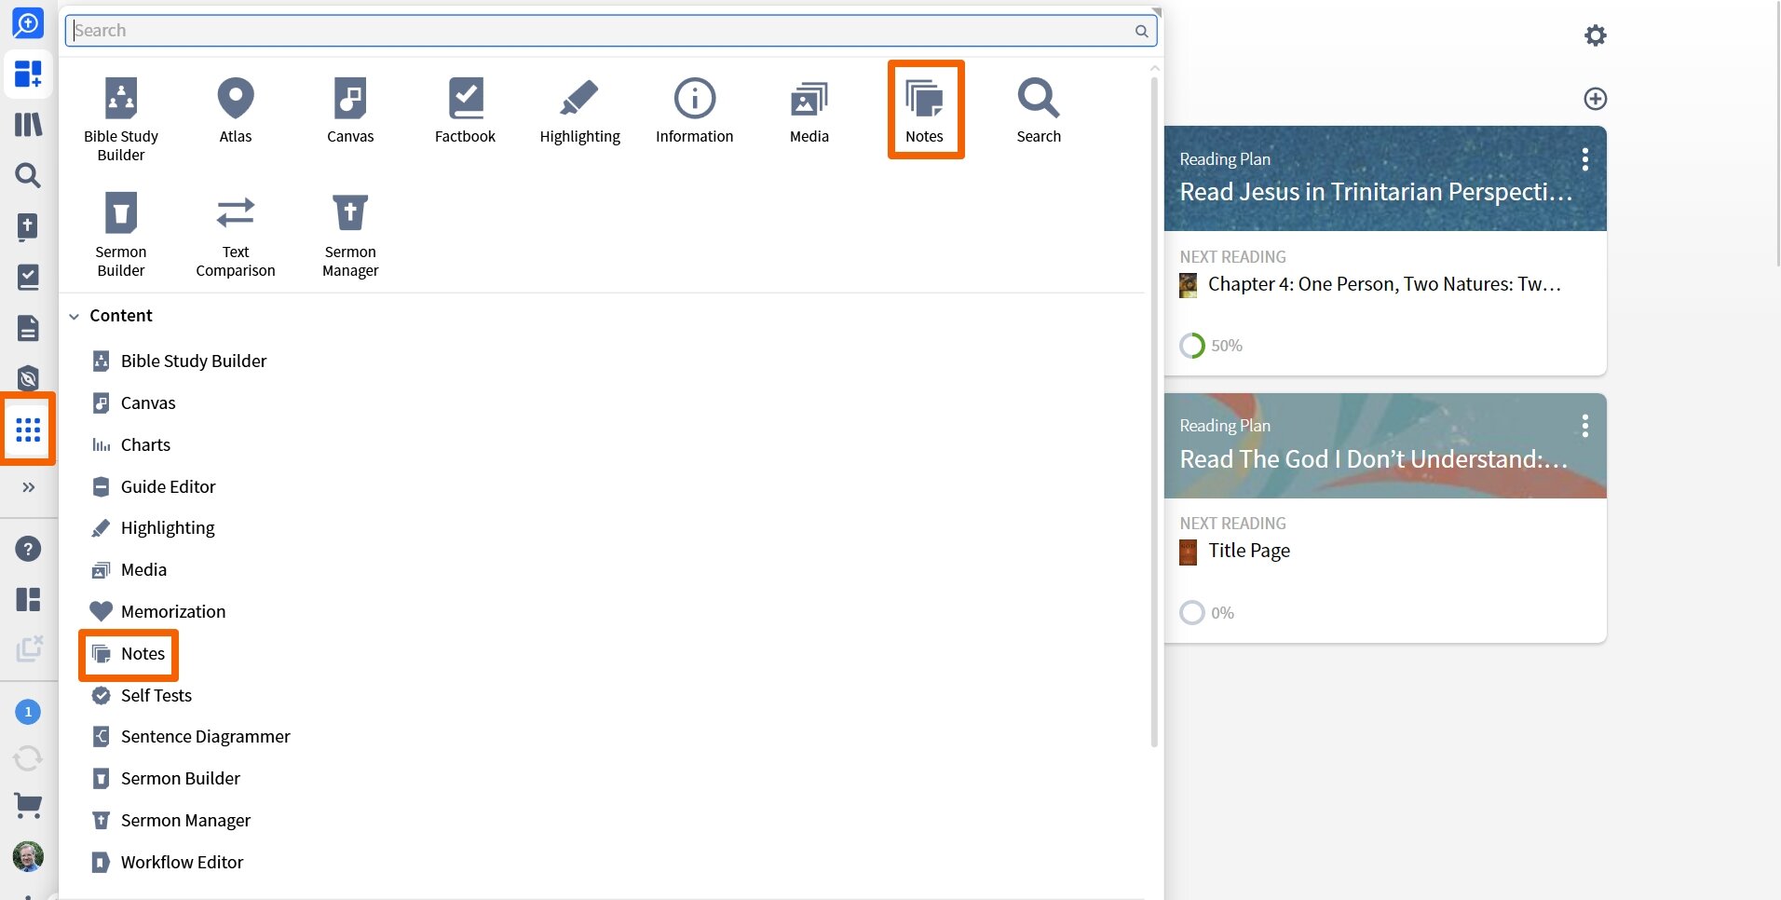Open the Help question mark icon
This screenshot has height=900, width=1781.
[x=28, y=549]
